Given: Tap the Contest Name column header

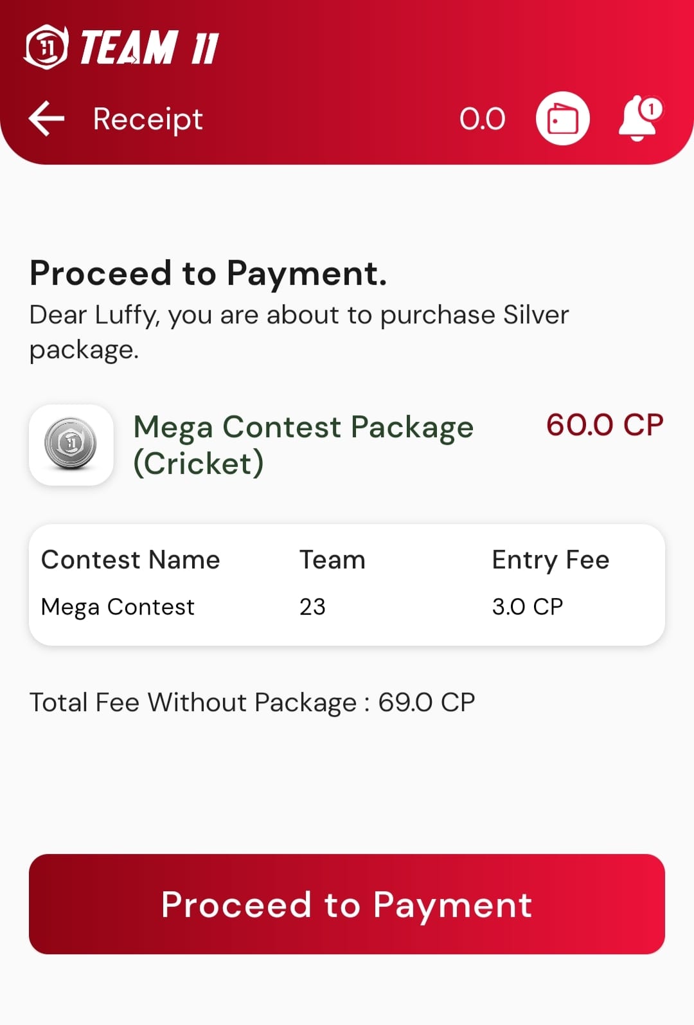Looking at the screenshot, I should 130,559.
